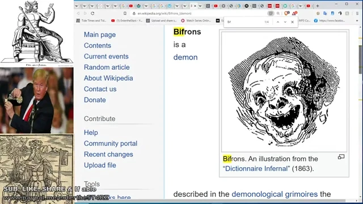The width and height of the screenshot is (363, 204).
Task: Open the Donate link
Action: (95, 100)
